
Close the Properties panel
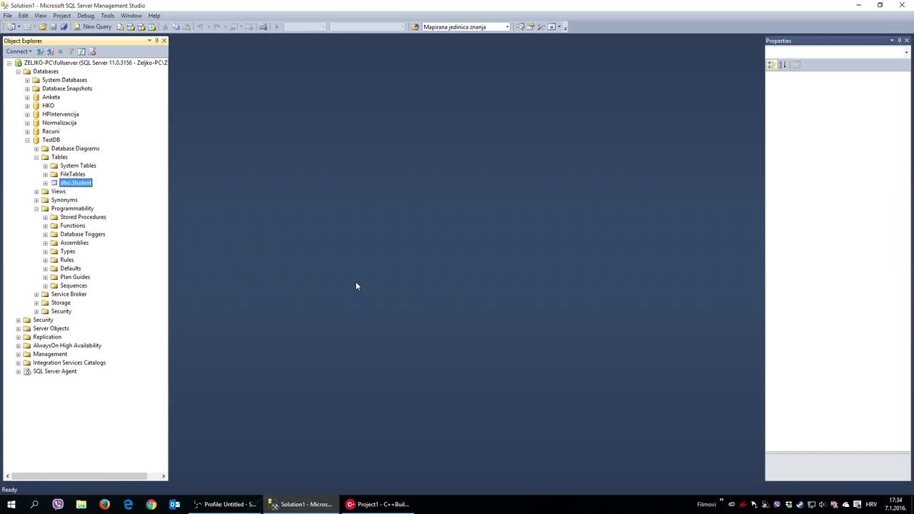(x=907, y=41)
